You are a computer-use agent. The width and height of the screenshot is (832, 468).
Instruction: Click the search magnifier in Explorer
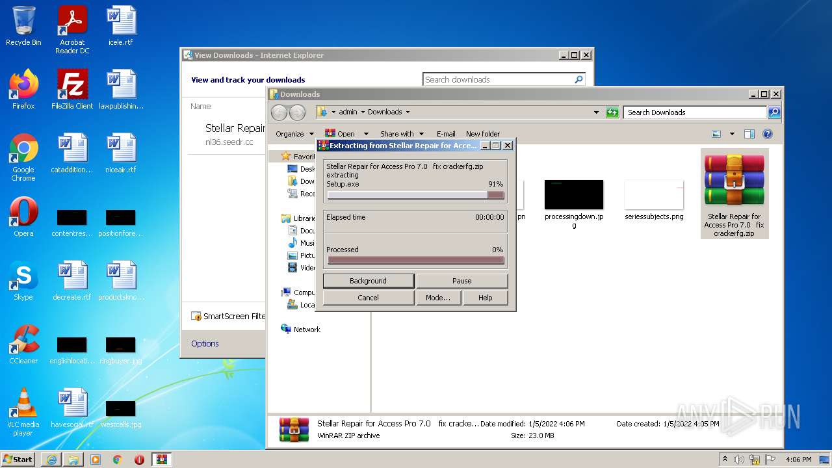point(774,112)
